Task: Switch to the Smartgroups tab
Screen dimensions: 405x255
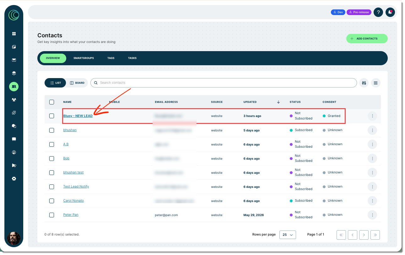Action: click(84, 58)
